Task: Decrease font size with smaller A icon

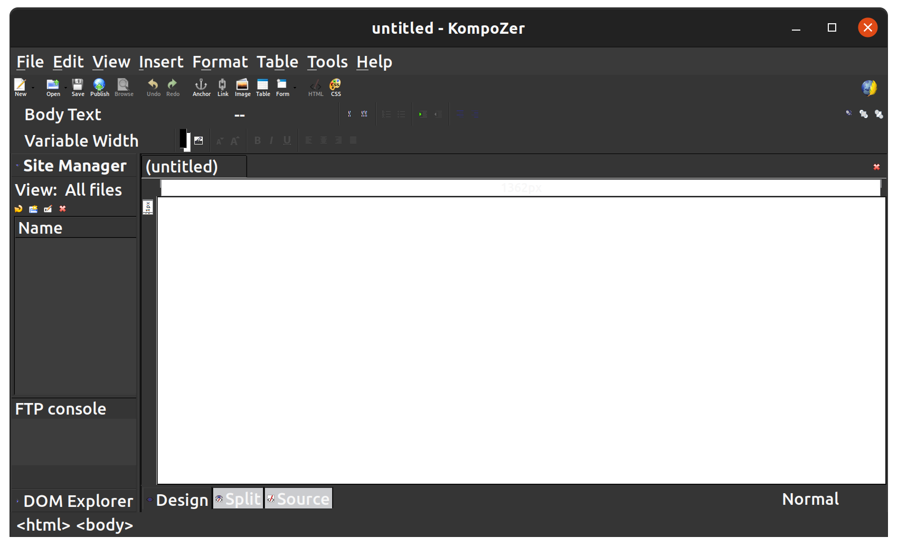Action: pyautogui.click(x=220, y=141)
